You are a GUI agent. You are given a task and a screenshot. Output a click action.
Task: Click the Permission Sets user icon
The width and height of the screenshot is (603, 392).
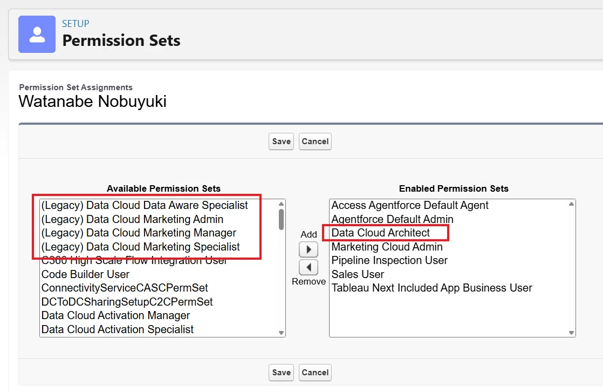[x=37, y=34]
